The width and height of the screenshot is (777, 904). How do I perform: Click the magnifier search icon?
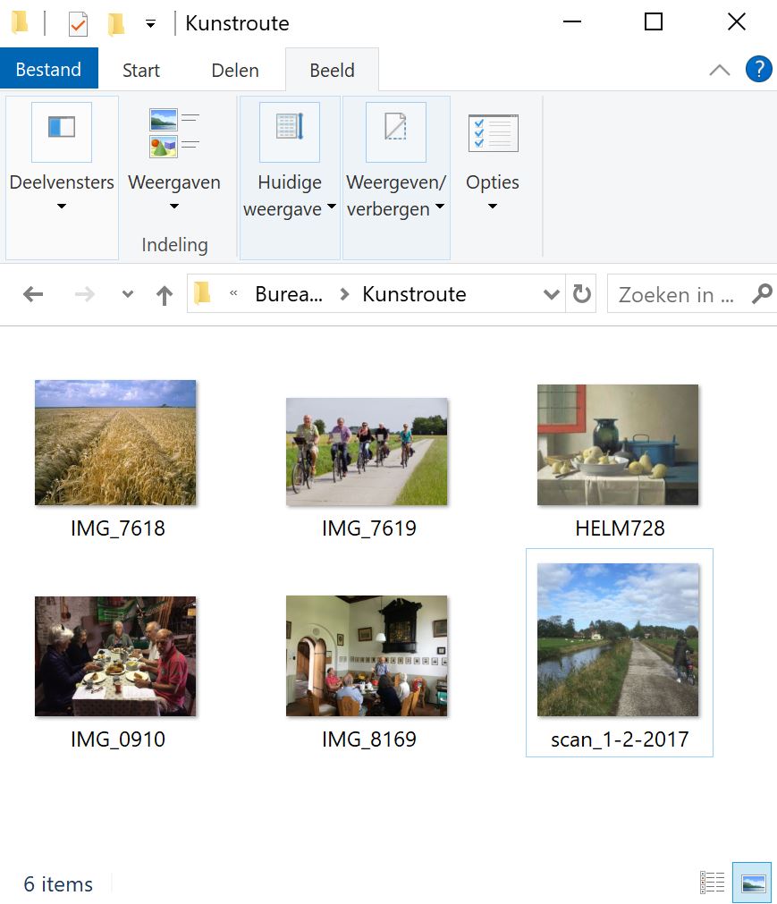(762, 294)
